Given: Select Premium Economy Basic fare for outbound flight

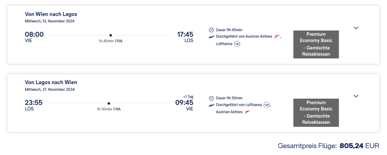Looking at the screenshot, I should click(316, 44).
